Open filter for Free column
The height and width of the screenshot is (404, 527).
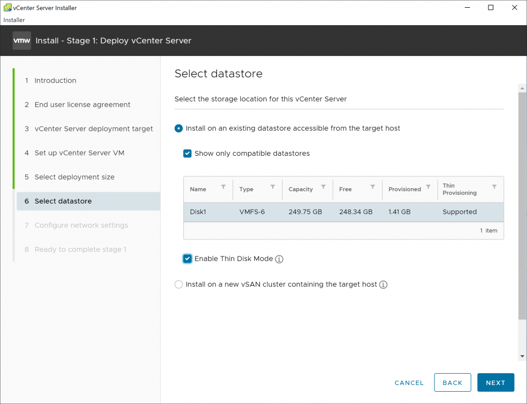pyautogui.click(x=373, y=187)
